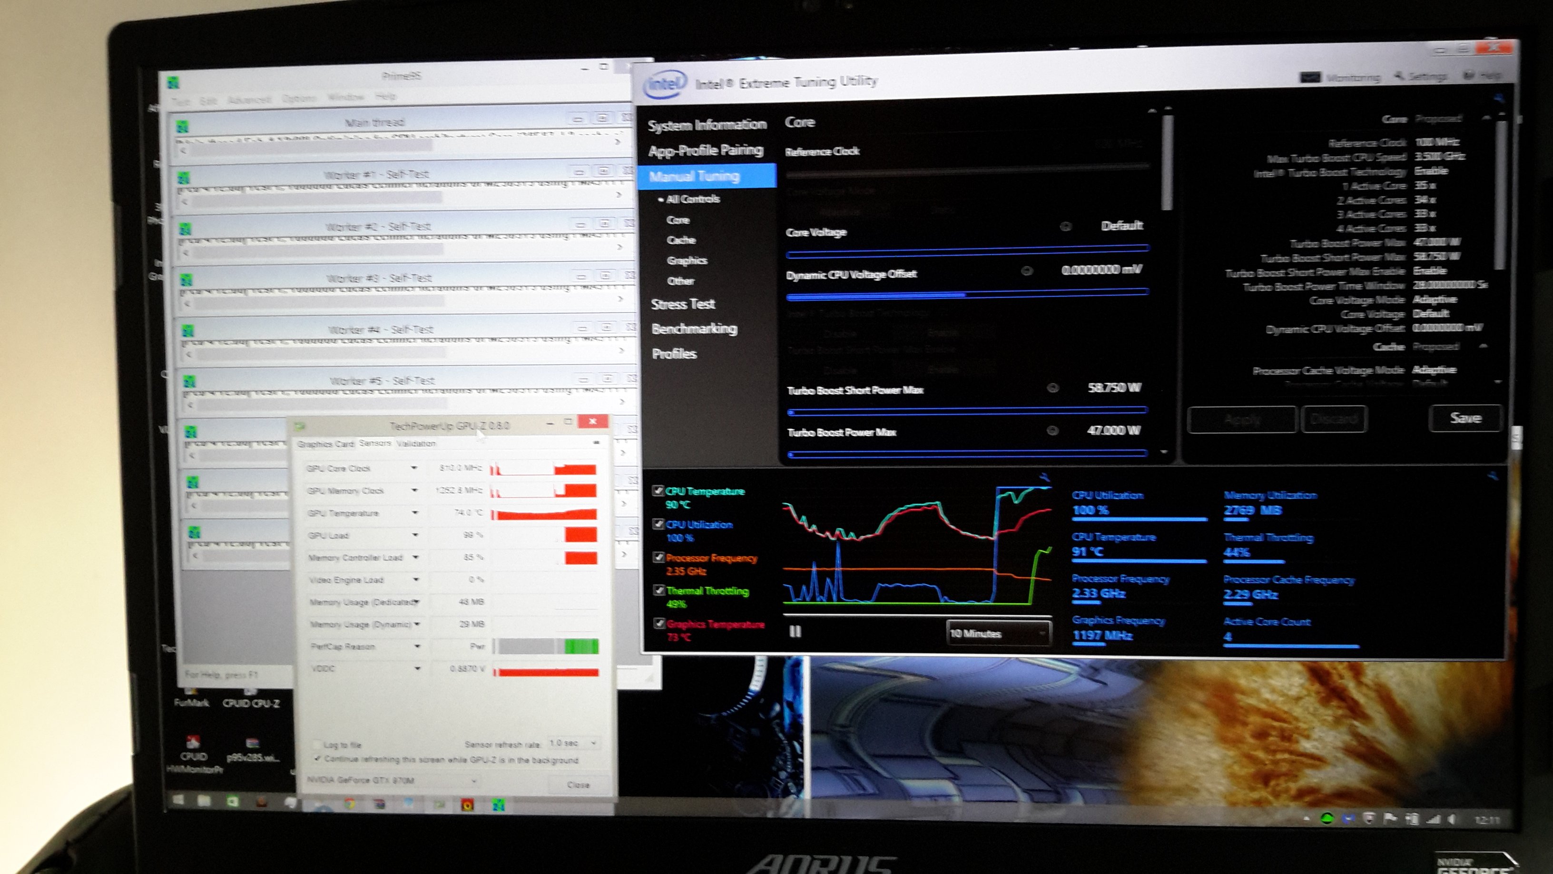The image size is (1553, 874).
Task: Open System Information section in XTU
Action: (x=707, y=125)
